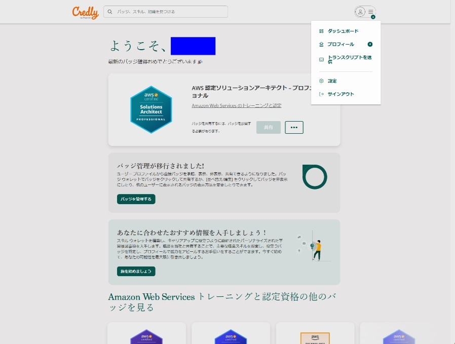The image size is (455, 344).
Task: Click the Credly logo
Action: pos(85,13)
